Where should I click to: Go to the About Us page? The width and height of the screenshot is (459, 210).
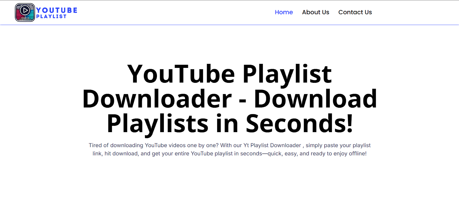point(316,12)
